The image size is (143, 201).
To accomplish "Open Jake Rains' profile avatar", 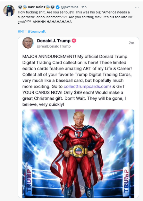I will click(9, 11).
